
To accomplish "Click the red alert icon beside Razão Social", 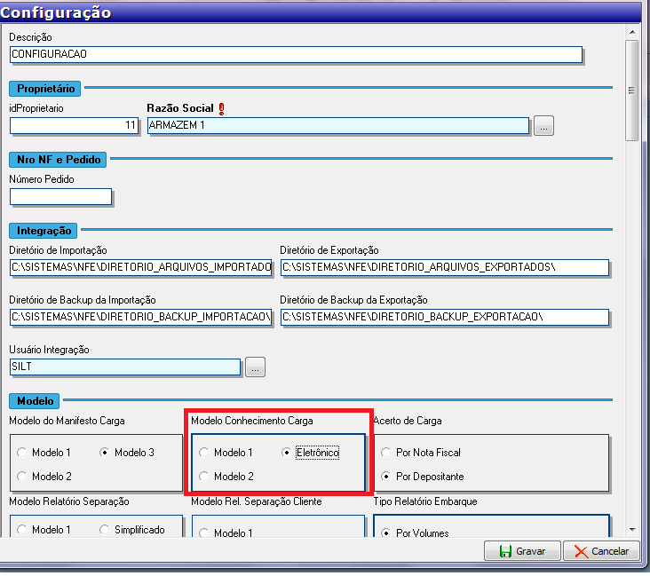I will 221,108.
